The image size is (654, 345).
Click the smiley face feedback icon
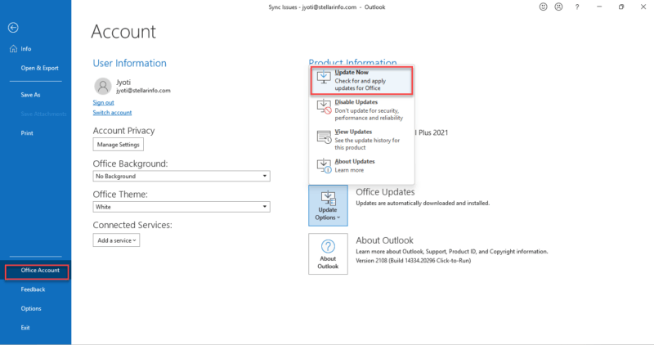pyautogui.click(x=543, y=7)
